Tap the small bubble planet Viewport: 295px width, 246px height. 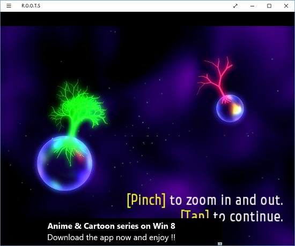point(230,108)
